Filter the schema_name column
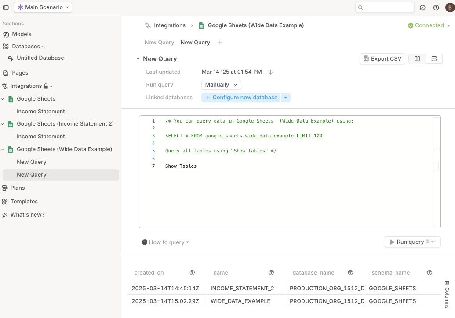 (430, 272)
